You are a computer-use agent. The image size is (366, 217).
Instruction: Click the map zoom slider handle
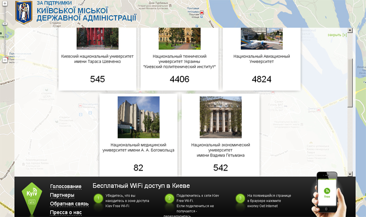[x=5, y=24]
